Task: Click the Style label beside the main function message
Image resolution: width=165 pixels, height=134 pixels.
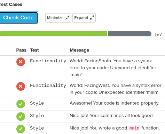Action: (x=37, y=128)
